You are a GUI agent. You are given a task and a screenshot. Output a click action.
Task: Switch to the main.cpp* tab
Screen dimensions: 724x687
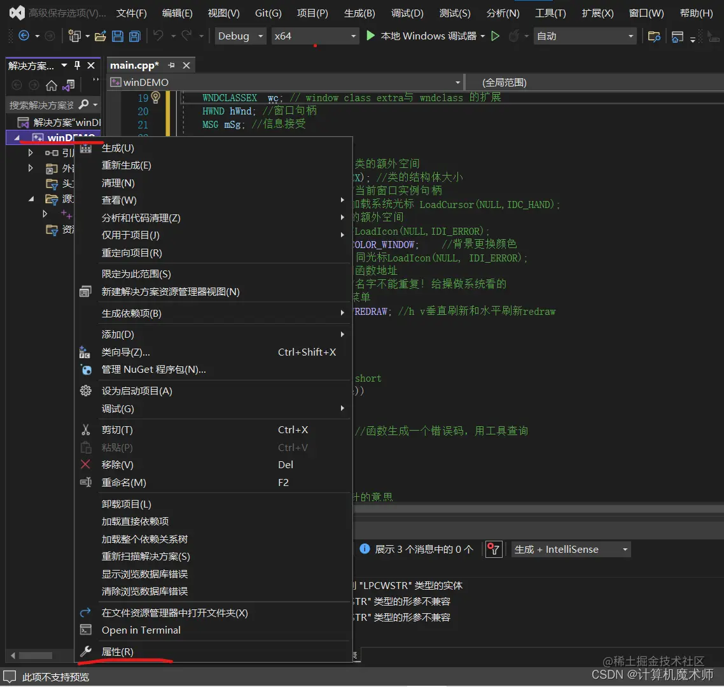[x=134, y=66]
